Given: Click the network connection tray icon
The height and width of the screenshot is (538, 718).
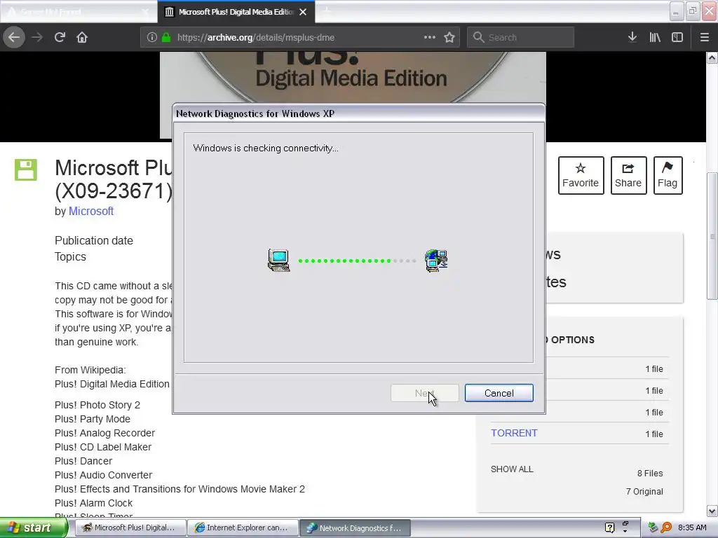Looking at the screenshot, I should [x=653, y=527].
